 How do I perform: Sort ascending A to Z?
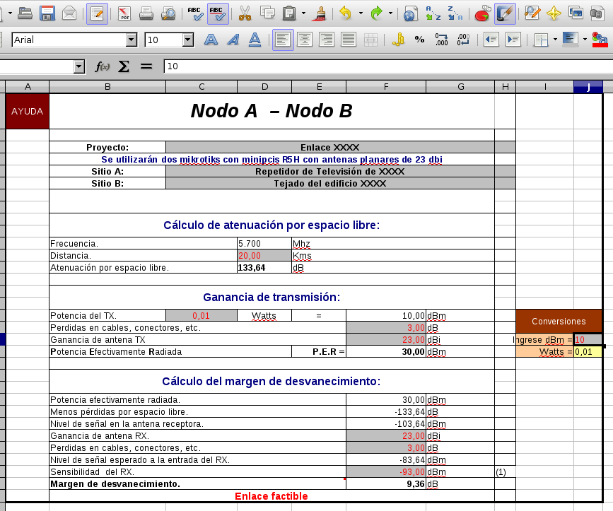(433, 13)
